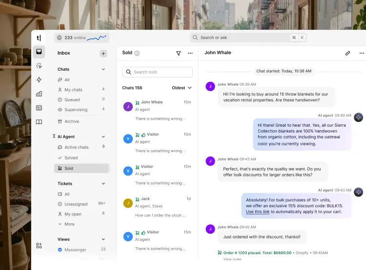366x270 pixels.
Task: Click the globe icon next to 233 online
Action: click(59, 38)
